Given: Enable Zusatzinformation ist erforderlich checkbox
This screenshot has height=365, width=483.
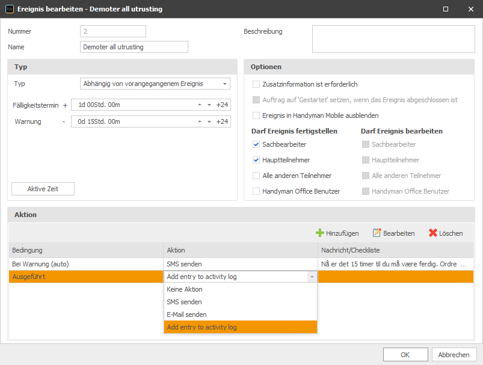Looking at the screenshot, I should [x=257, y=84].
